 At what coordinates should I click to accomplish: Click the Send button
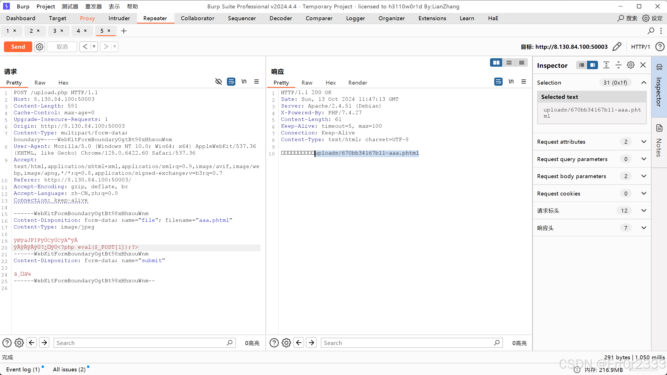pyautogui.click(x=18, y=47)
